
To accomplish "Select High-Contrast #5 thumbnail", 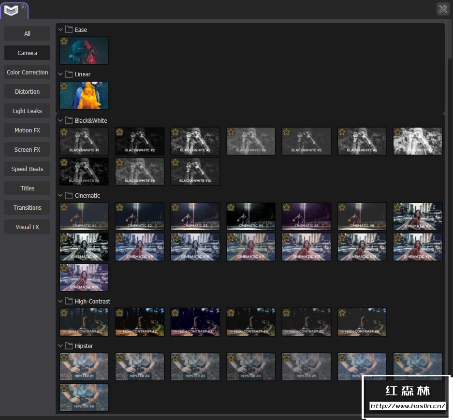I will tap(307, 322).
